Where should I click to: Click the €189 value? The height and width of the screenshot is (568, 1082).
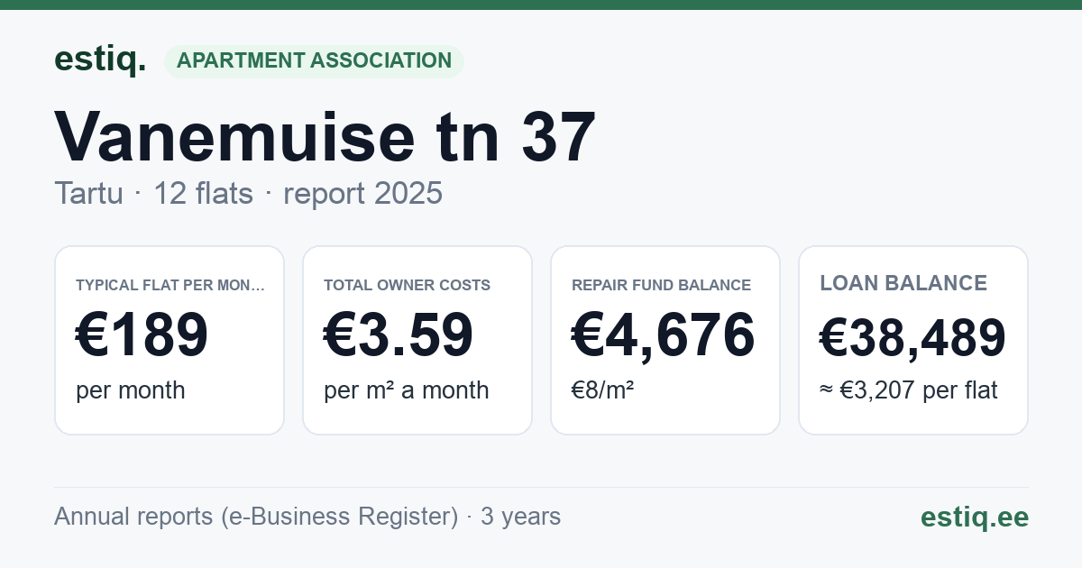142,334
